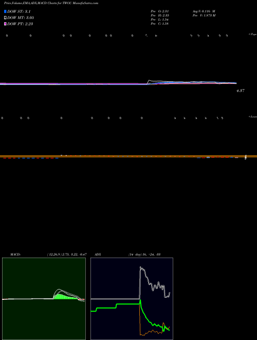Viewport: 257px width, 340px height.
Task: Select the chart title mentioning MunafaSutra.com
Action: [x=51, y=3]
